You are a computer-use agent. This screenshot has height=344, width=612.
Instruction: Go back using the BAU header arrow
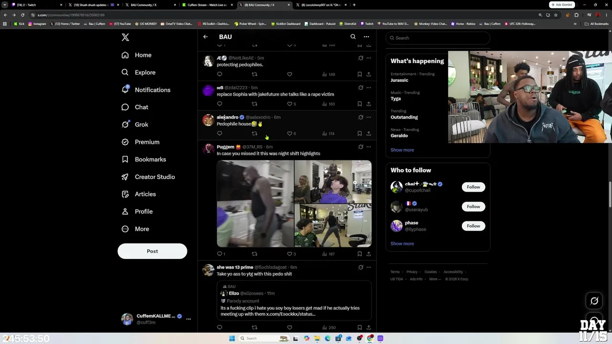tap(206, 37)
